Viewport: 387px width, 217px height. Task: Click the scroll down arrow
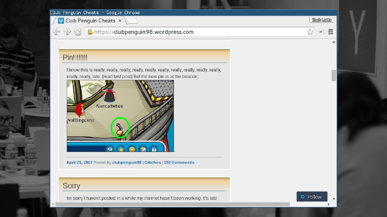pyautogui.click(x=334, y=199)
